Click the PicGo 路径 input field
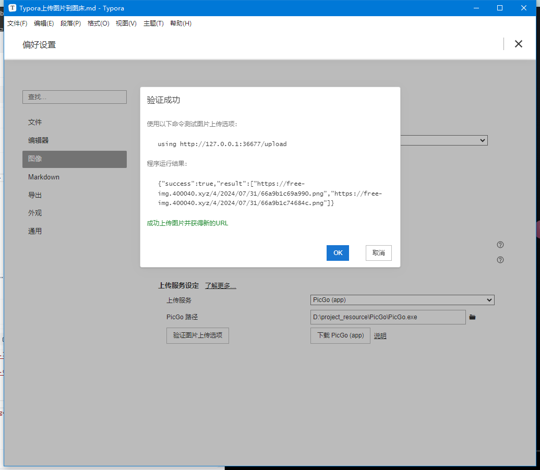This screenshot has height=470, width=540. click(388, 317)
